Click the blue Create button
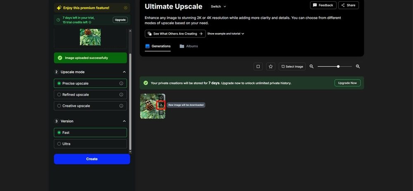The width and height of the screenshot is (413, 191). (92, 159)
